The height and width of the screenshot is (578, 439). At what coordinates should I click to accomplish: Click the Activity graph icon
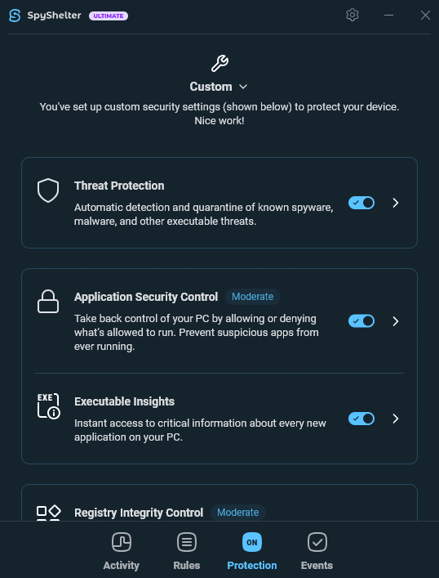[122, 542]
